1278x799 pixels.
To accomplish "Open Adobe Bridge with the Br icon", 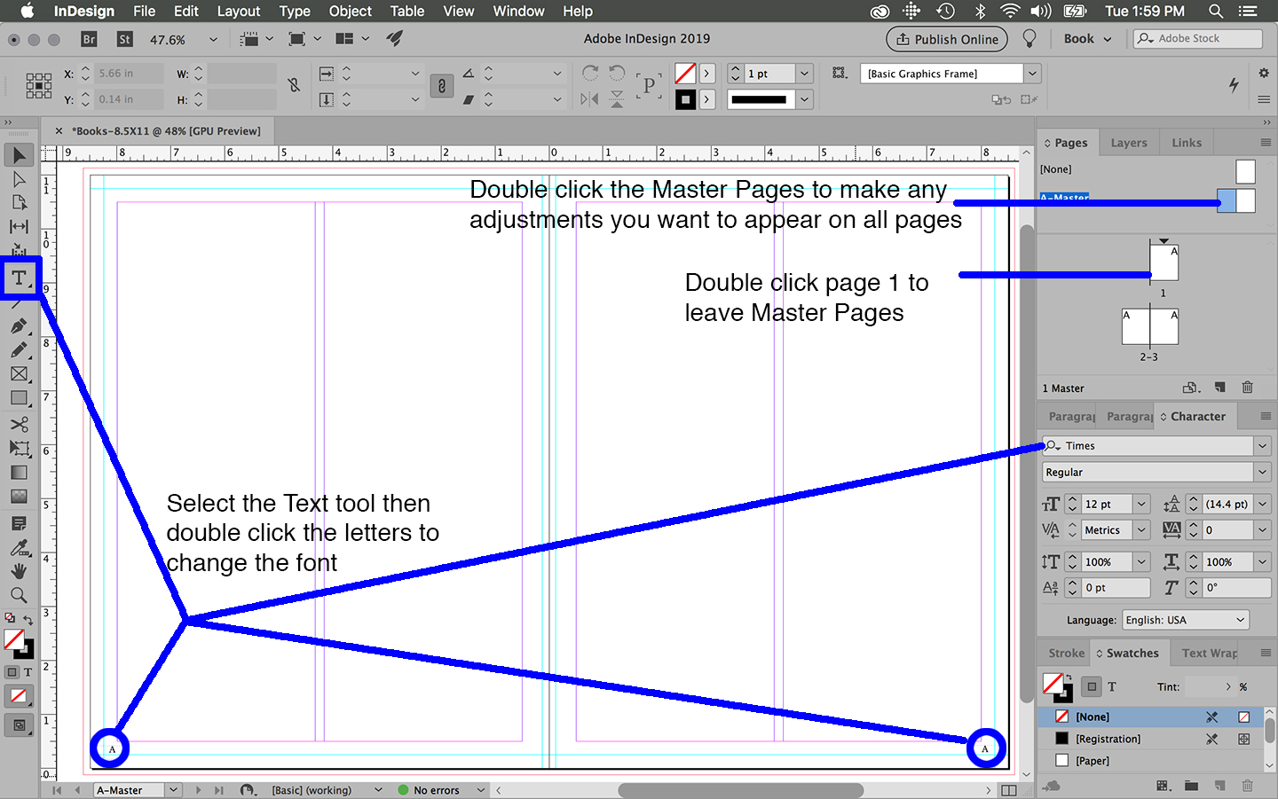I will [x=89, y=39].
